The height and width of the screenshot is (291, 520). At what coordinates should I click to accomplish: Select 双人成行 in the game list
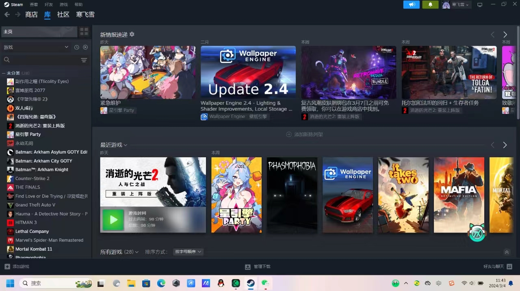pyautogui.click(x=24, y=108)
